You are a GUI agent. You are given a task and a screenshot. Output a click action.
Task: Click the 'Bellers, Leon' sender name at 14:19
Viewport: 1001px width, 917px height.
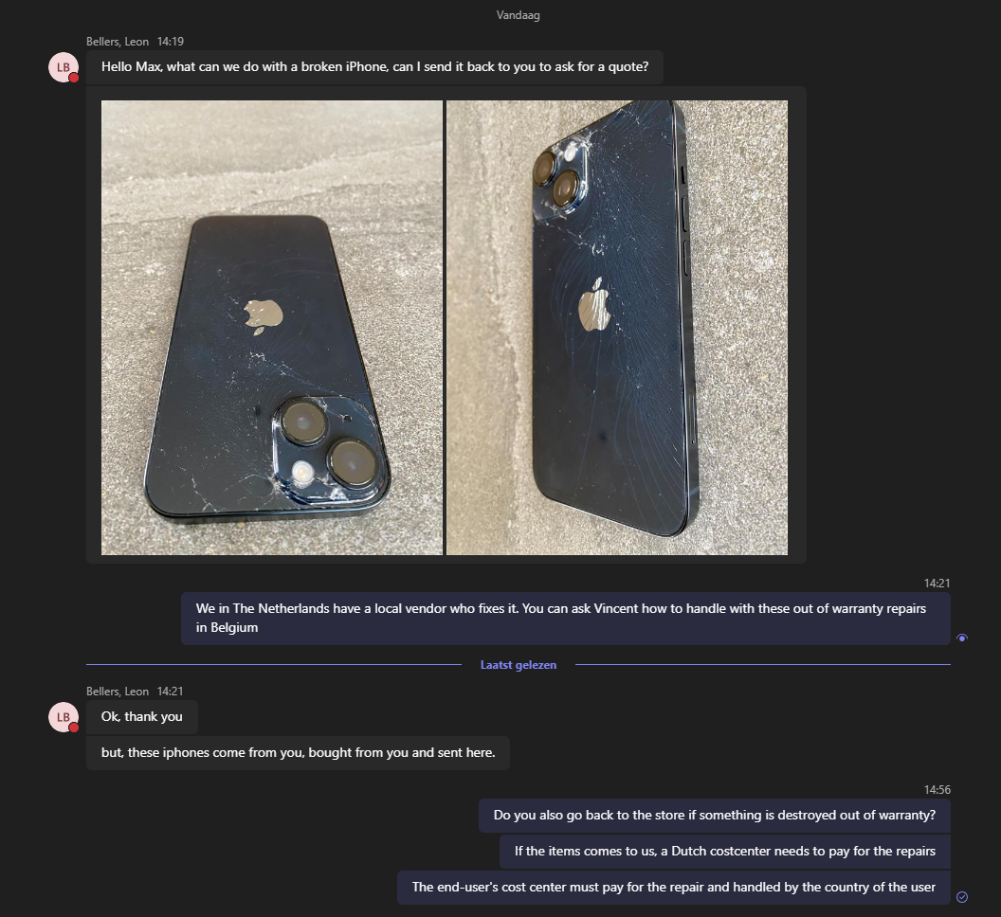118,42
